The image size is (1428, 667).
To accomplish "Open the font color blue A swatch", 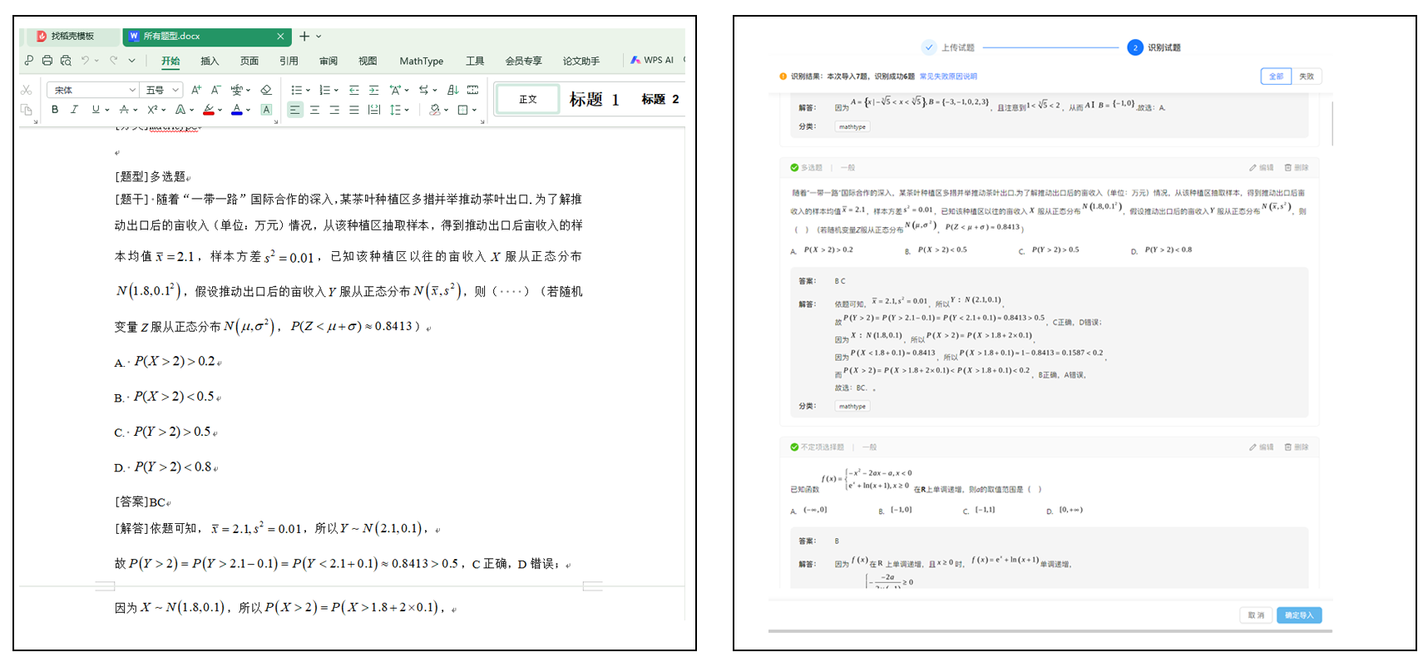I will tap(237, 110).
